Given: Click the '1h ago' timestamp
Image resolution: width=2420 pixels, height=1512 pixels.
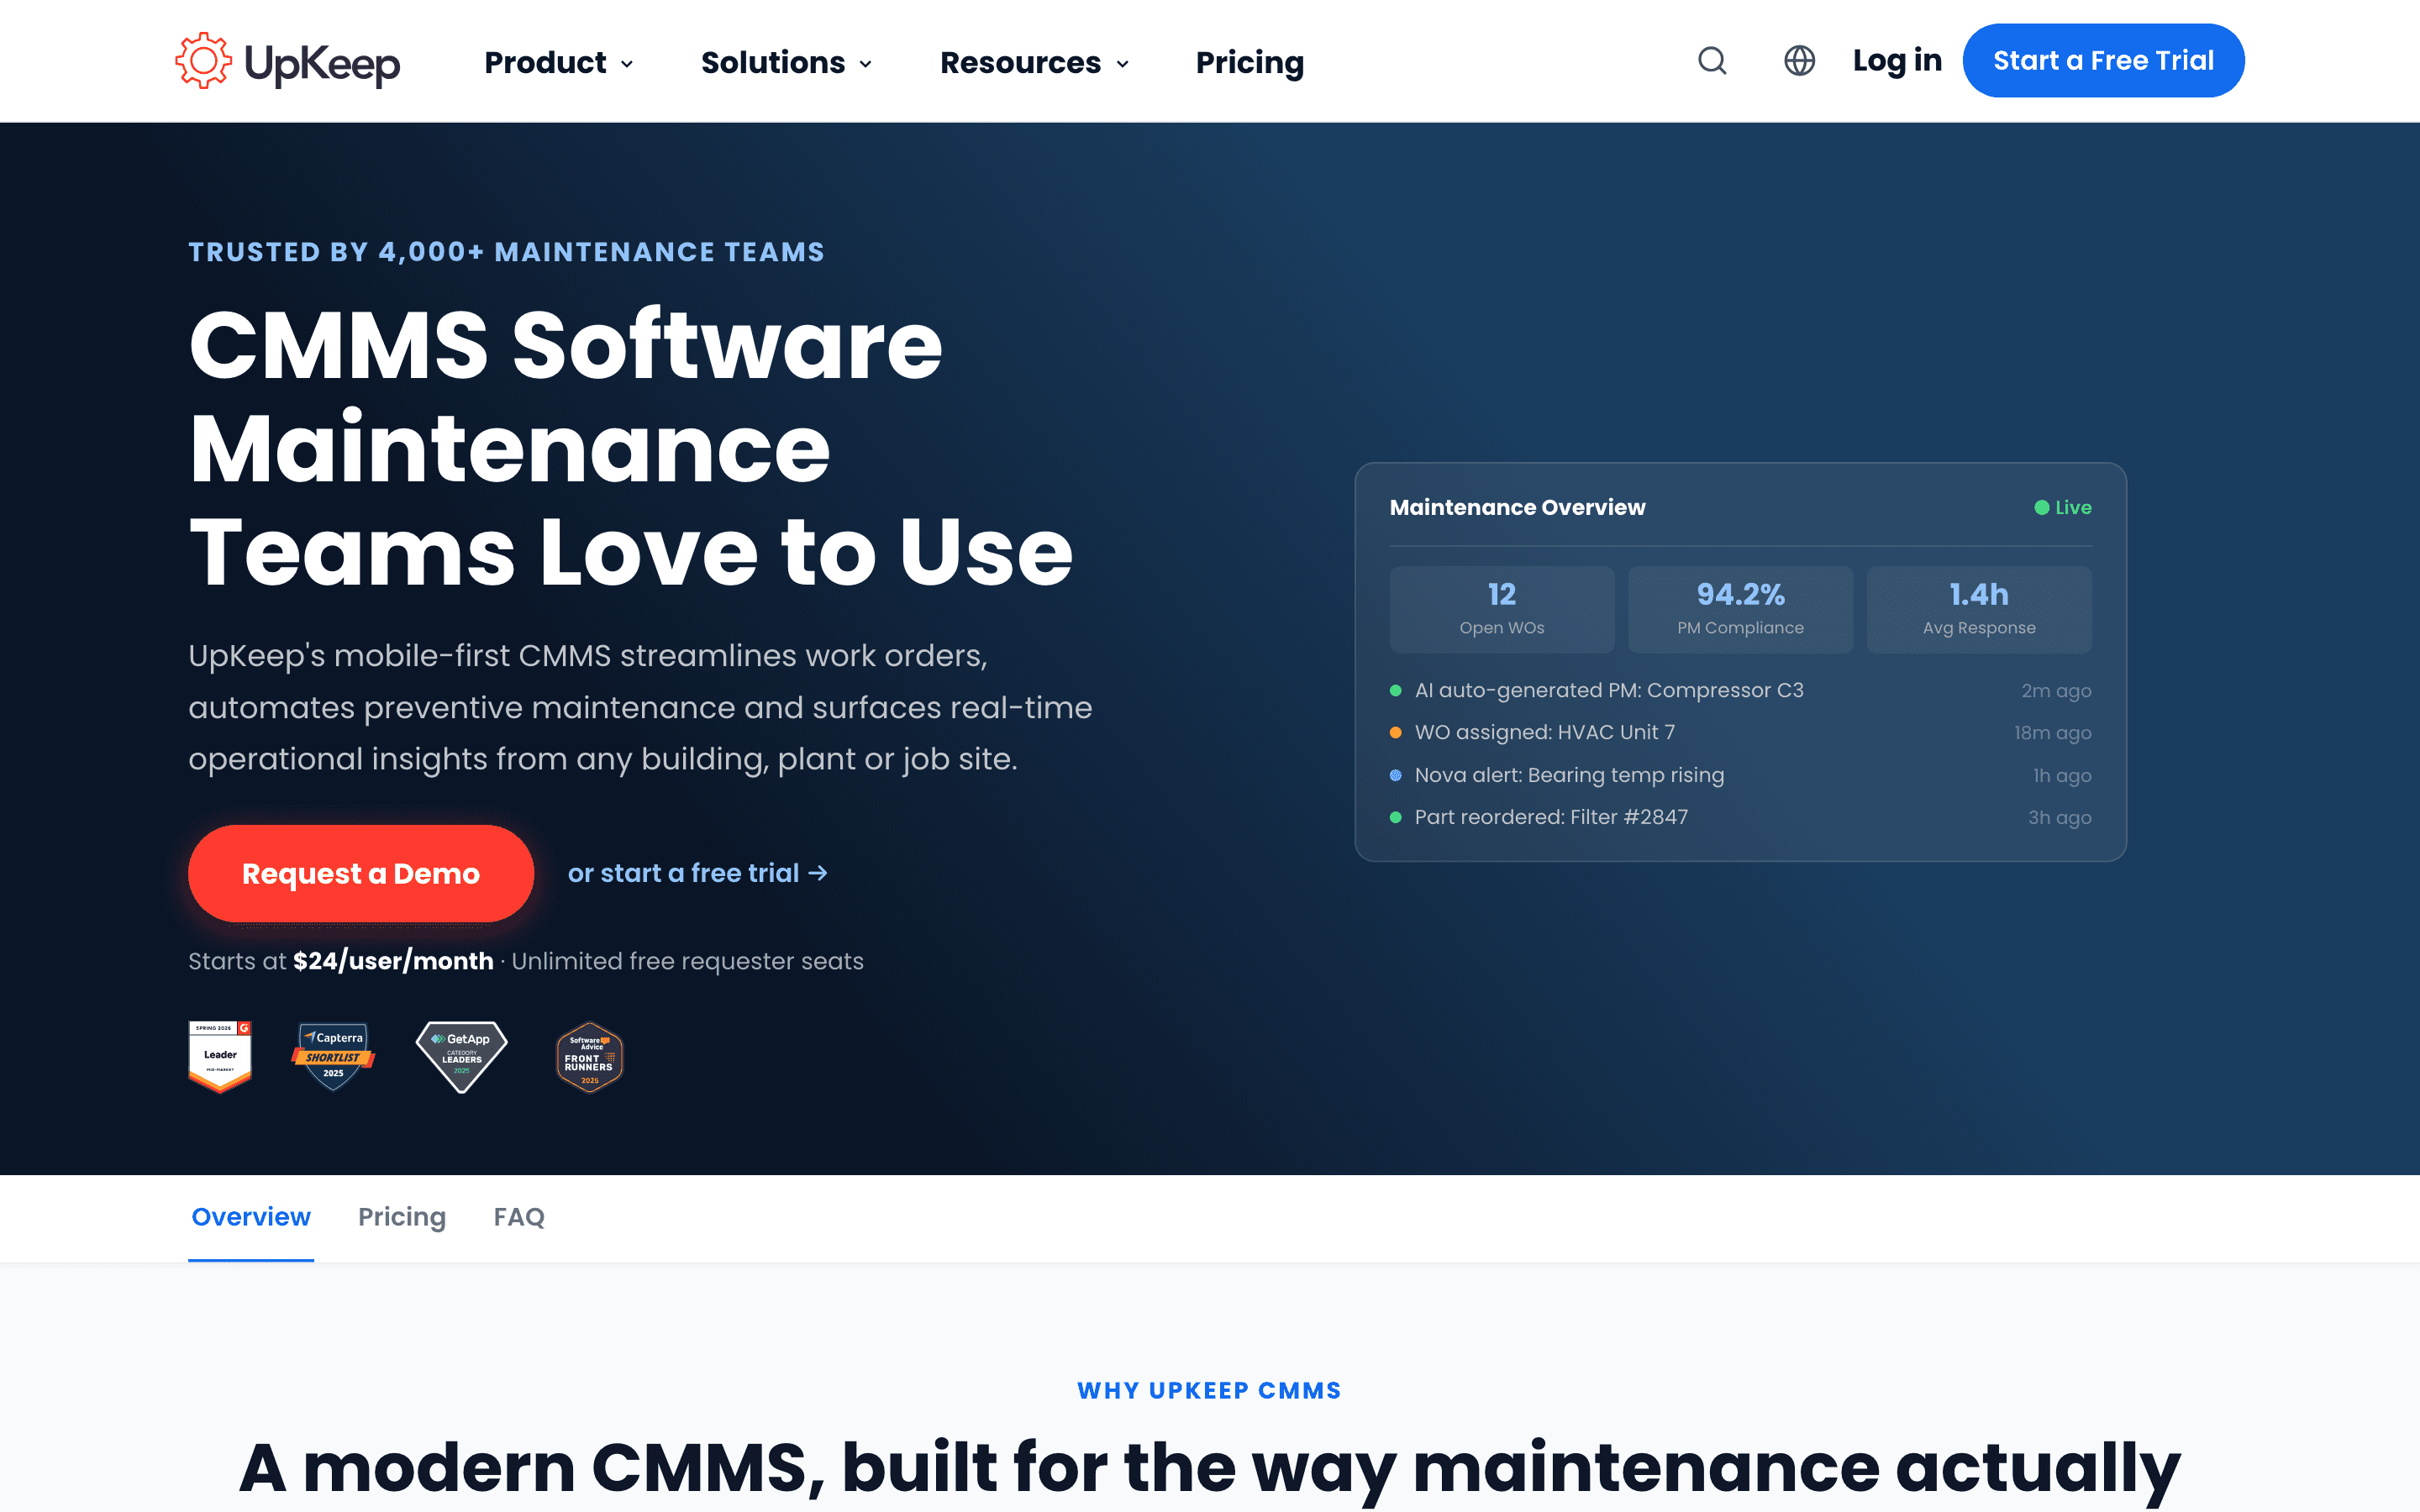Looking at the screenshot, I should [2062, 776].
